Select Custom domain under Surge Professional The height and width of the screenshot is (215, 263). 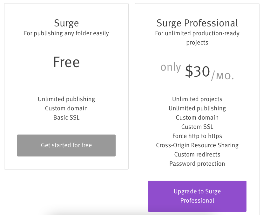[197, 117]
